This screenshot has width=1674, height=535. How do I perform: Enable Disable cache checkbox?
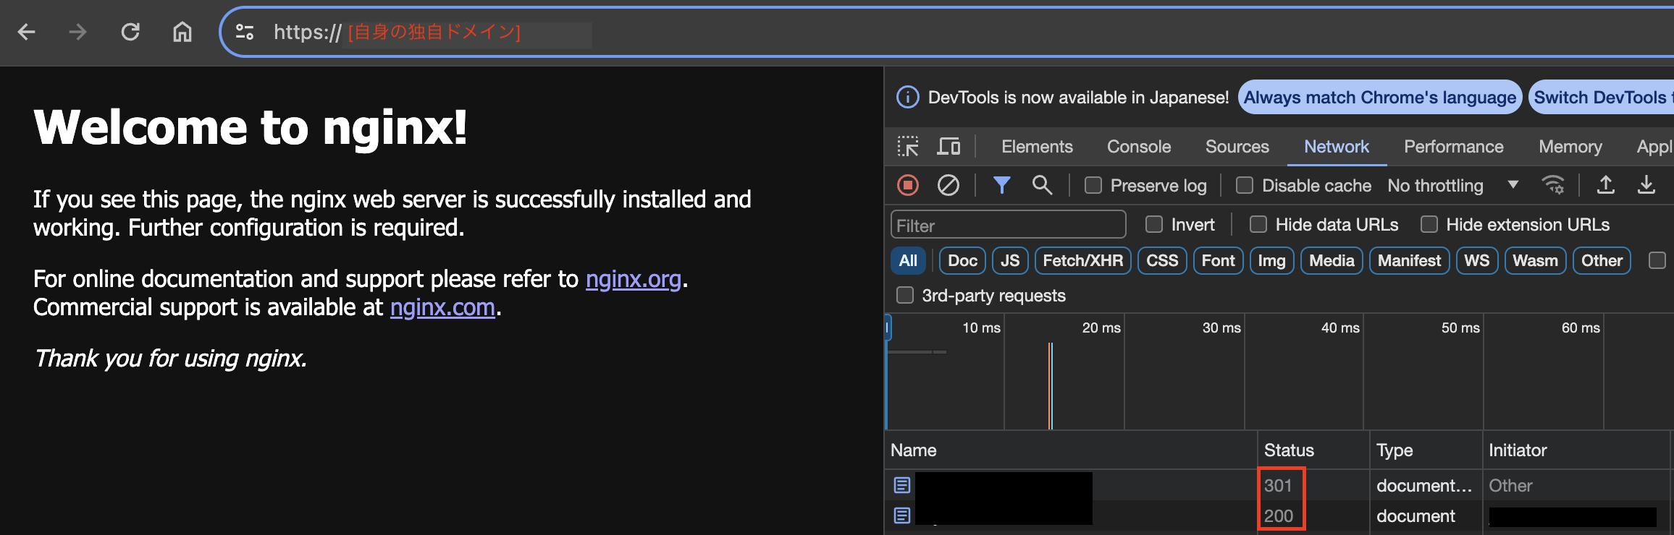point(1245,186)
